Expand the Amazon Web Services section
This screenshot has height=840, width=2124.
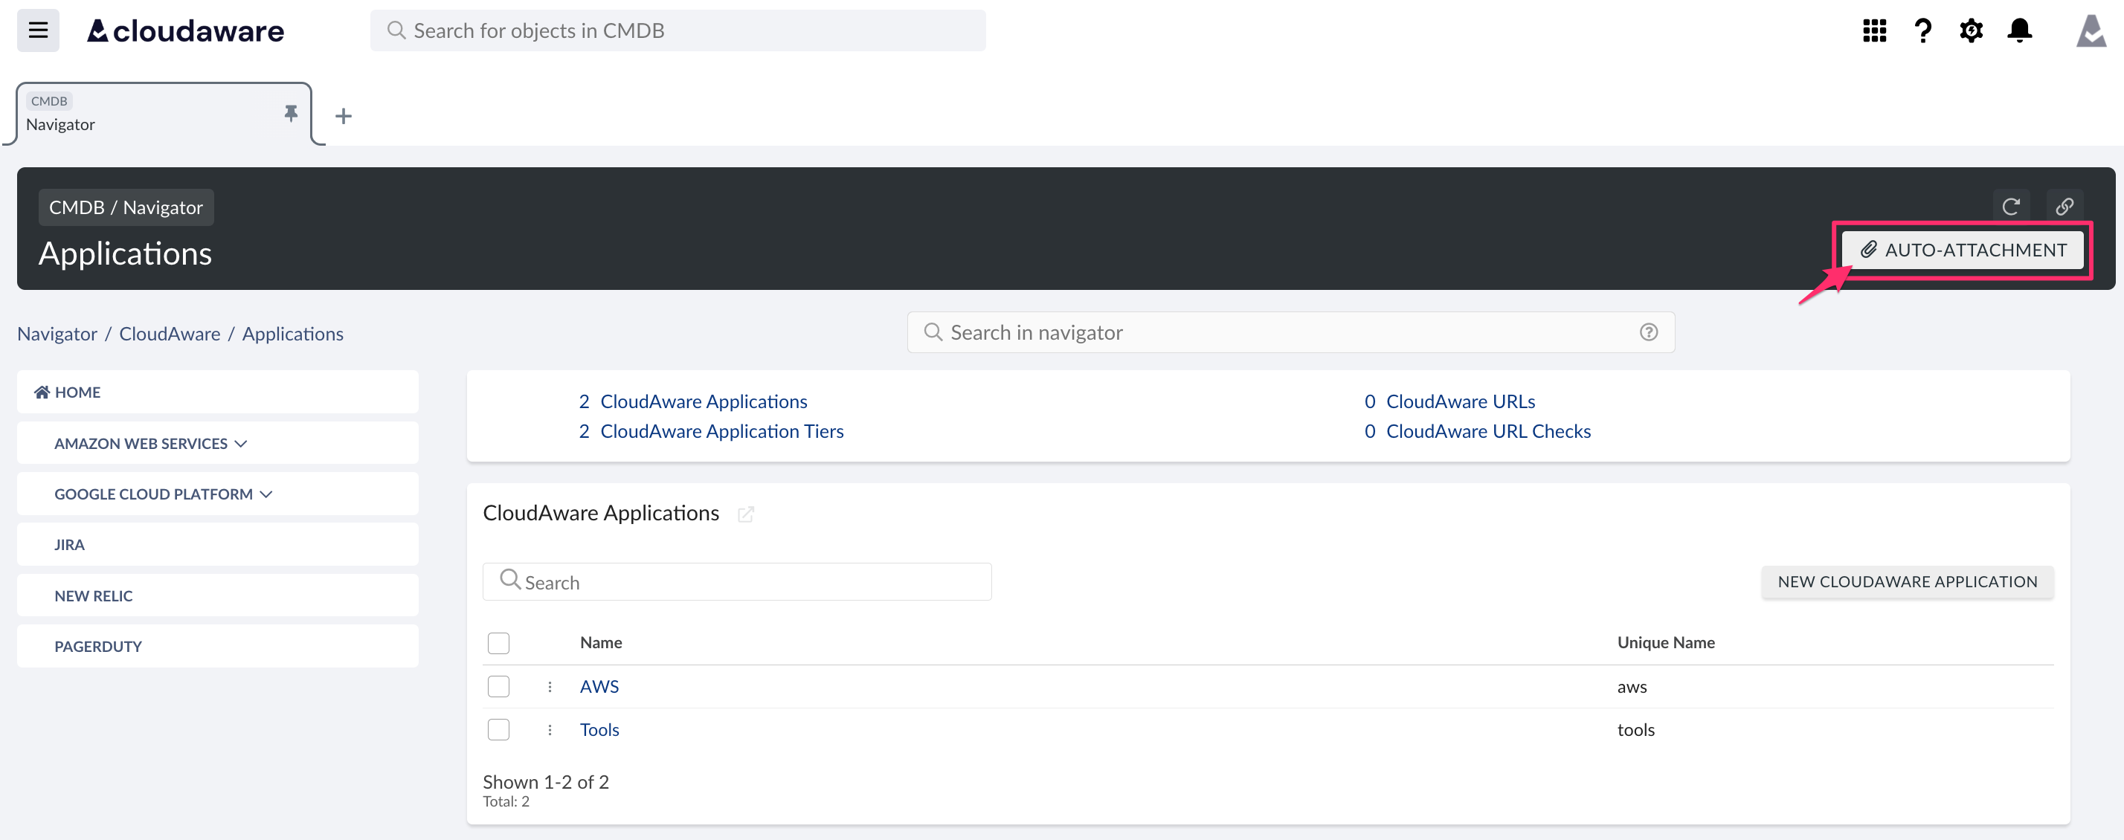tap(150, 444)
